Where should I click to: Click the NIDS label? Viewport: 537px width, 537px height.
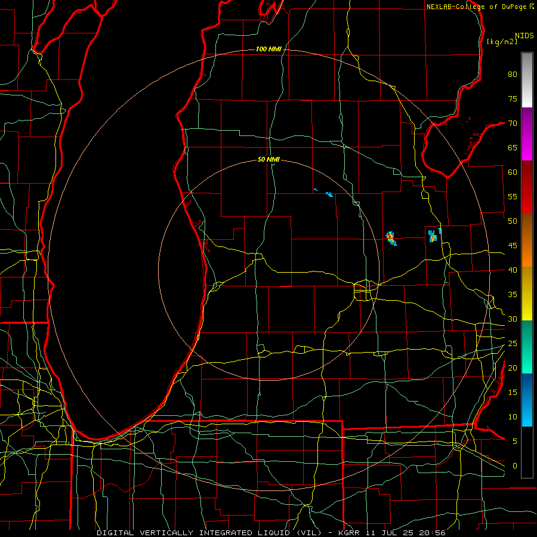pyautogui.click(x=524, y=36)
